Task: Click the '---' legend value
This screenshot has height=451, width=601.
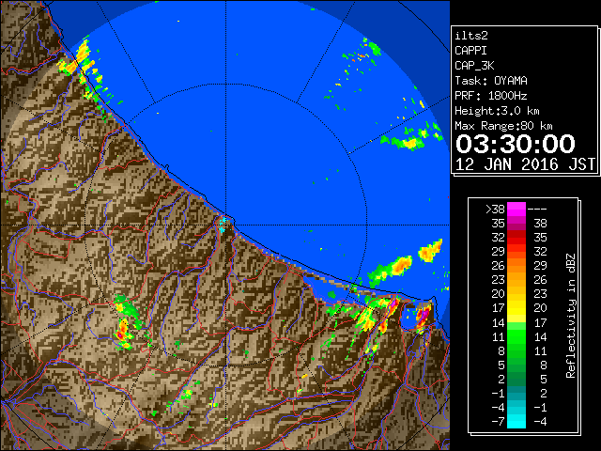Action: (x=537, y=210)
